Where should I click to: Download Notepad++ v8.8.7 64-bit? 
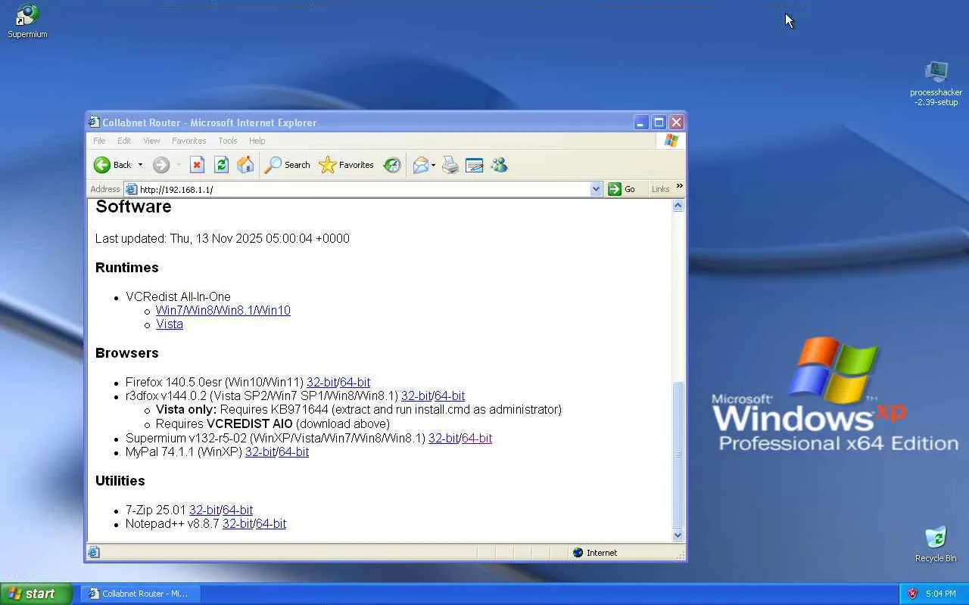click(x=271, y=524)
